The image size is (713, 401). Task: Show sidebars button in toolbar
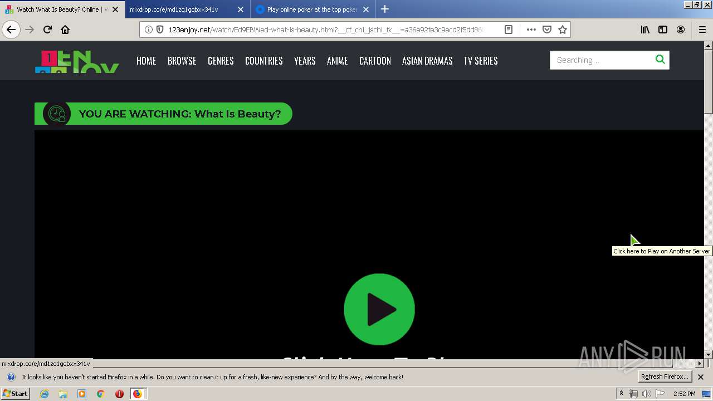(663, 30)
